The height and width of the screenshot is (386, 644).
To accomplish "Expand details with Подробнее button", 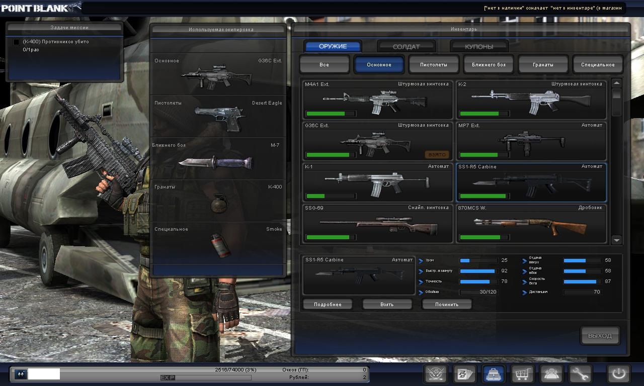I will tap(328, 305).
